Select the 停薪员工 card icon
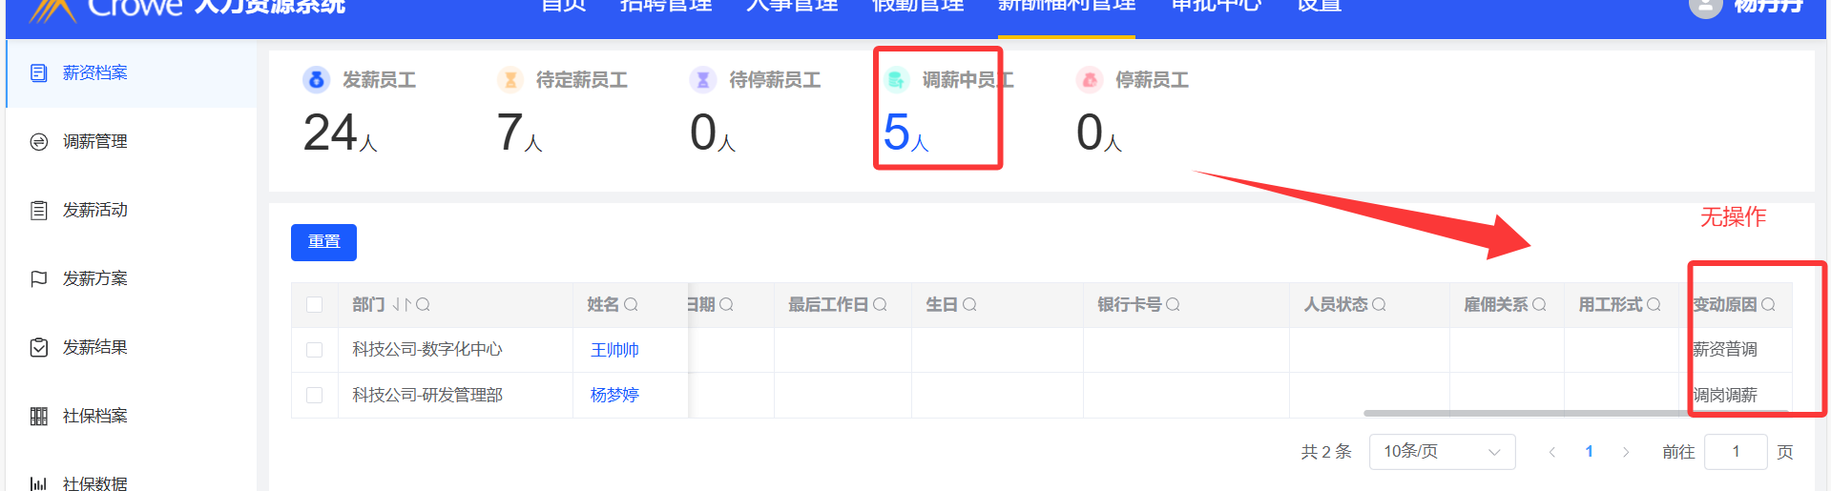Image resolution: width=1831 pixels, height=491 pixels. point(1090,80)
